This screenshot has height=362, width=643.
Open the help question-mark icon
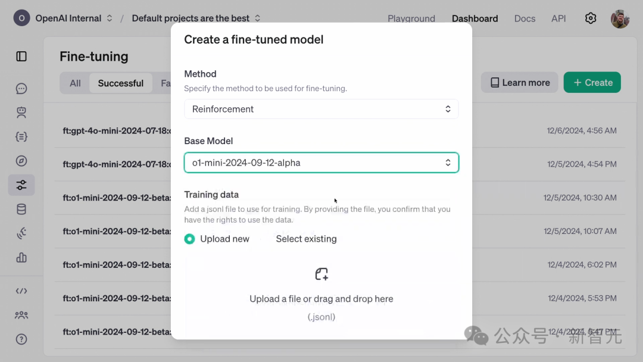tap(21, 339)
